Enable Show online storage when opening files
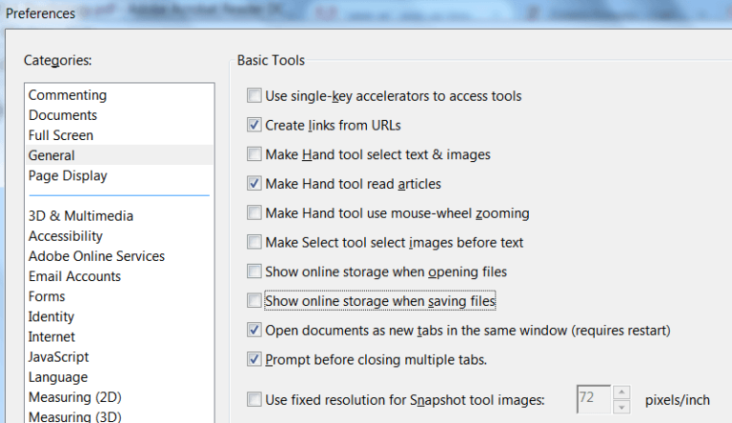The image size is (732, 423). [x=254, y=272]
